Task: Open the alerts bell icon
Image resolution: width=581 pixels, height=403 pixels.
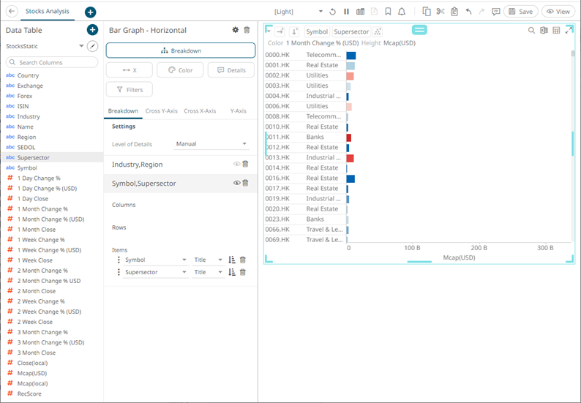Action: (402, 12)
